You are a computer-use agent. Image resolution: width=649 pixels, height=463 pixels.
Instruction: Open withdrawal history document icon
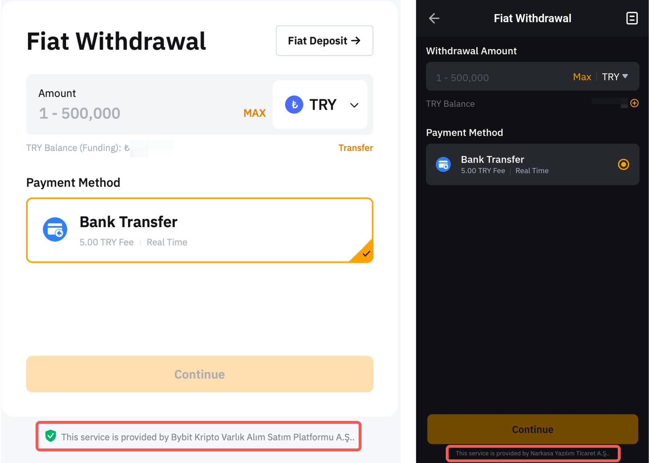(632, 18)
